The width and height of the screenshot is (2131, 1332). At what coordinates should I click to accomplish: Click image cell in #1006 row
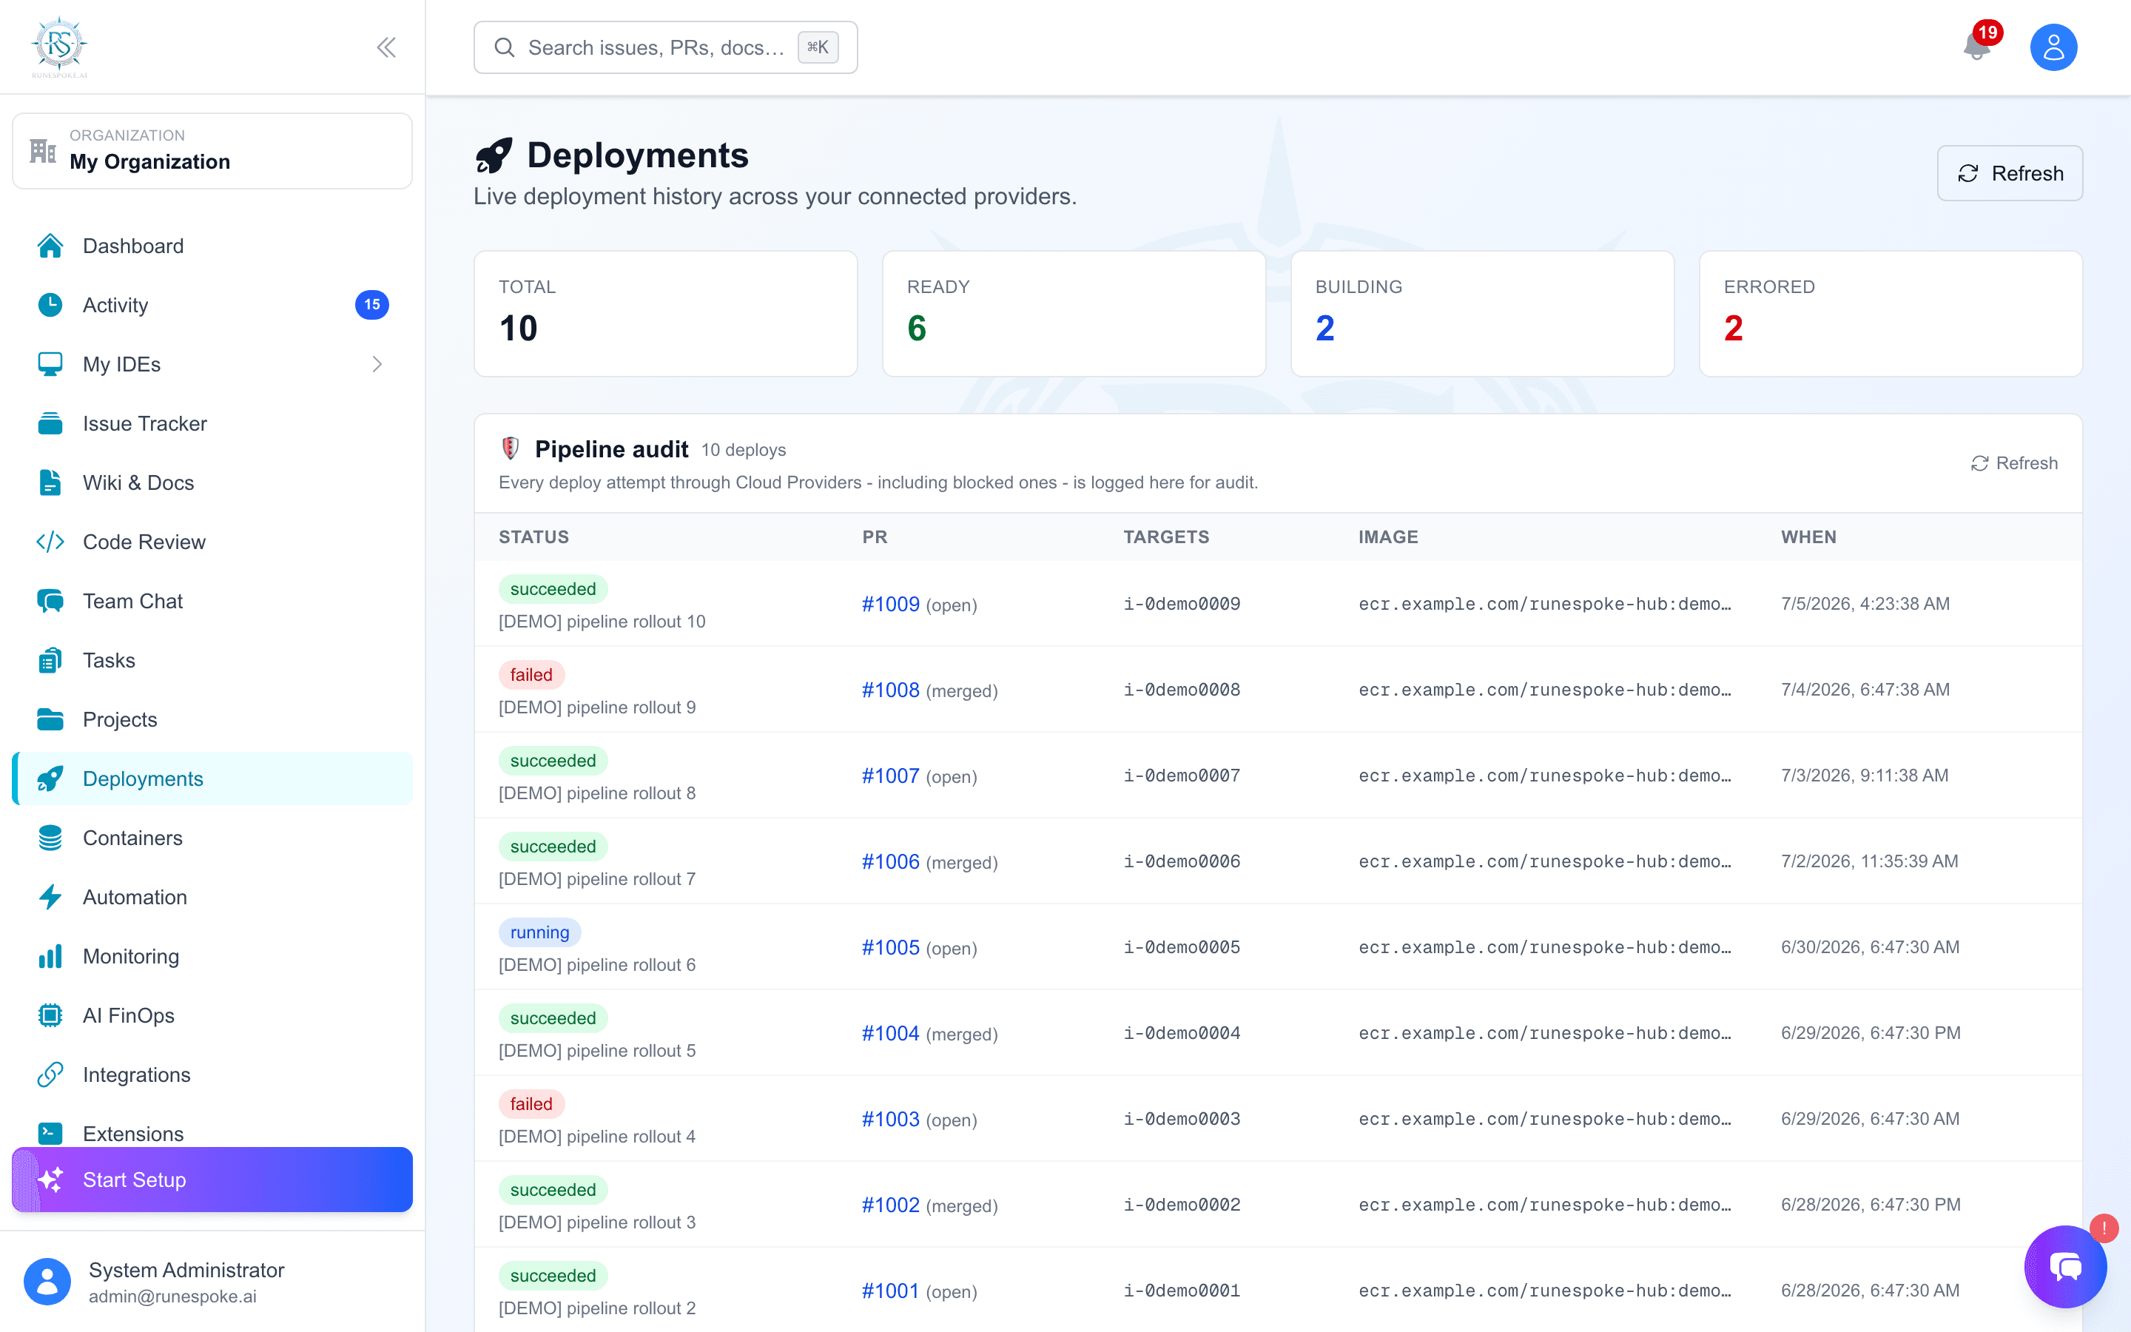tap(1544, 861)
